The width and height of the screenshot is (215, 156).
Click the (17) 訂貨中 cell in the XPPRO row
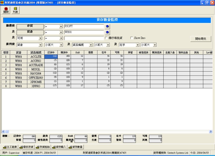click(51, 86)
